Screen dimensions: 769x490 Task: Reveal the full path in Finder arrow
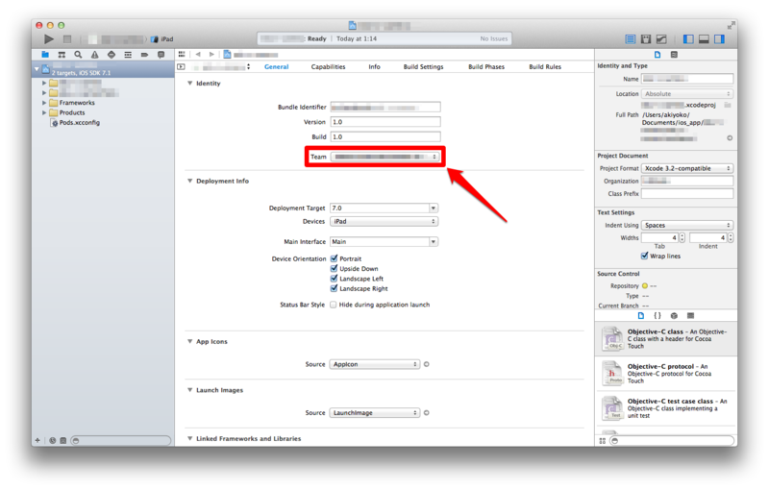(x=730, y=138)
